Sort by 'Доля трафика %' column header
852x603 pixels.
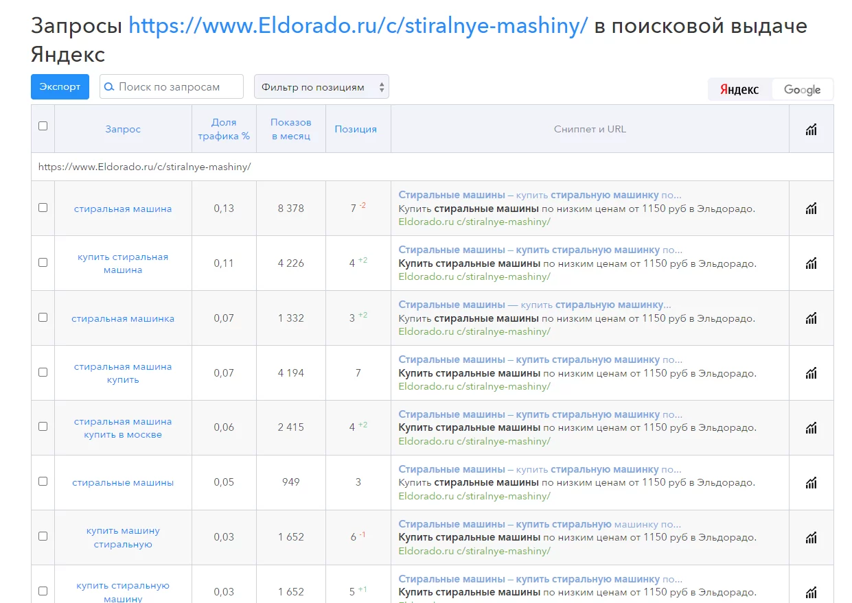click(224, 129)
